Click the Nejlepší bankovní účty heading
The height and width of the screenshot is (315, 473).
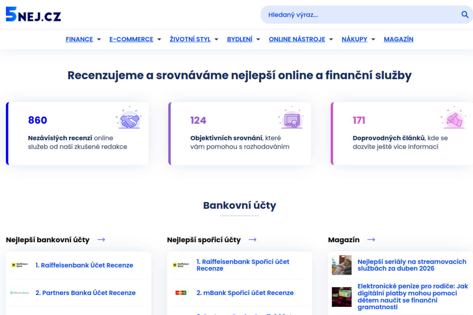[x=48, y=240]
